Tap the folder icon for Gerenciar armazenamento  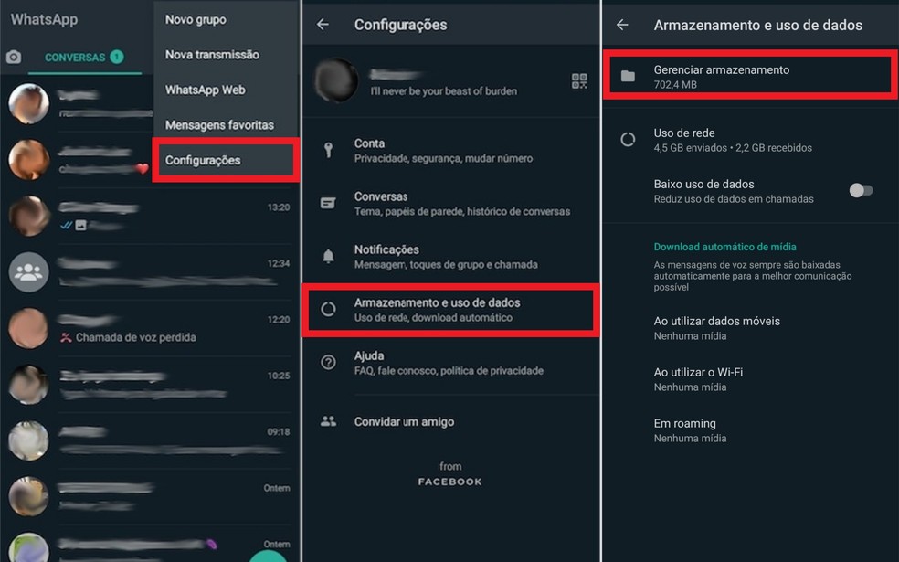(x=628, y=76)
